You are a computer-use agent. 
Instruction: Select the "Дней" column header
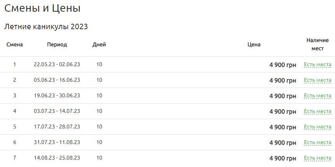99,44
